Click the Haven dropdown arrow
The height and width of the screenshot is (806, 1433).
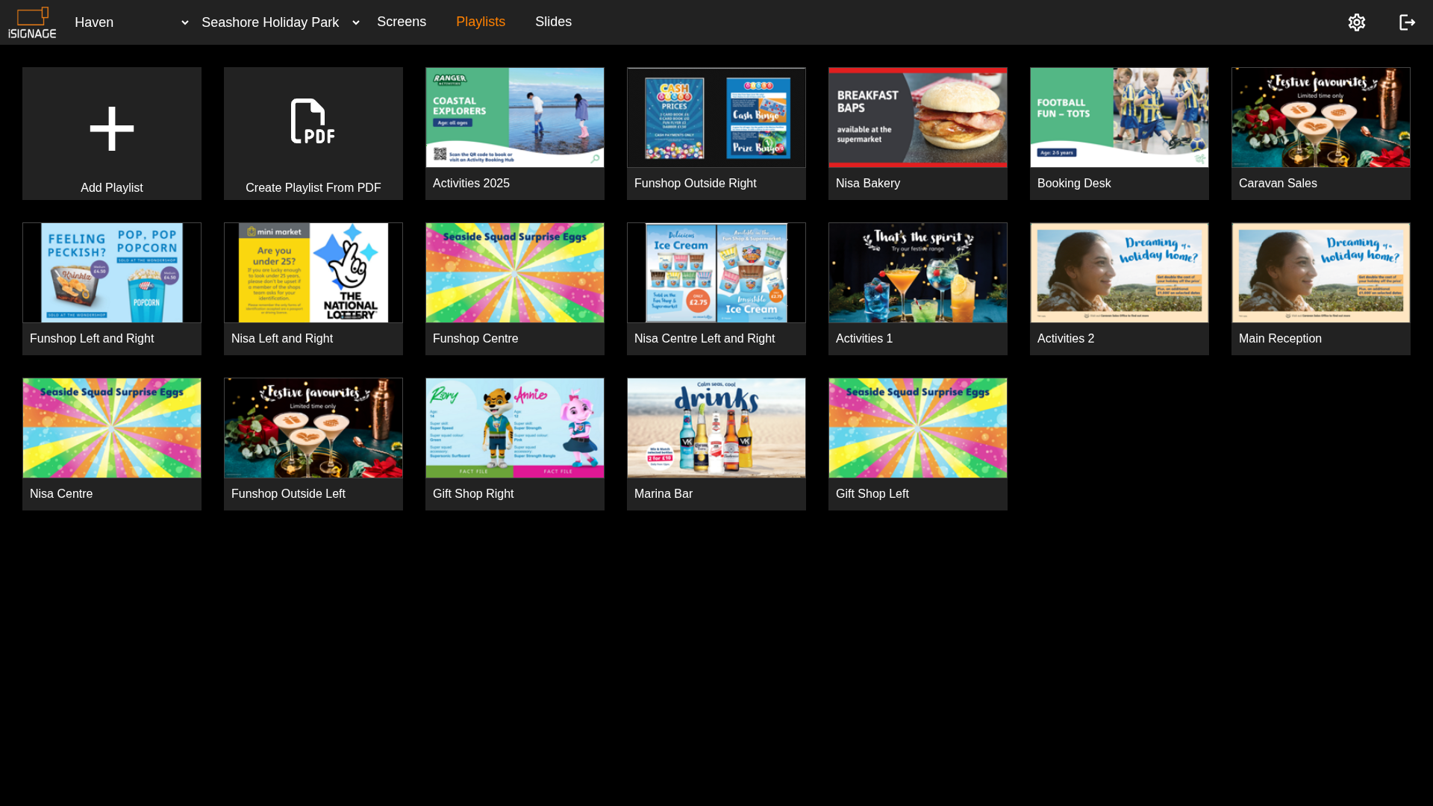(x=184, y=22)
